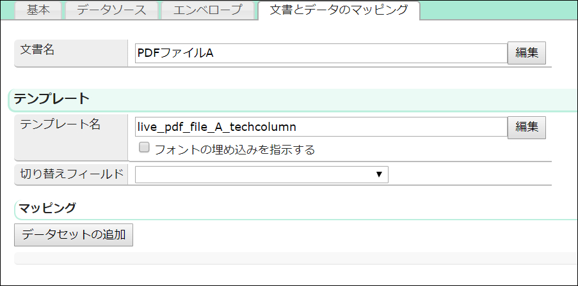Open the データソース tab
Image resolution: width=578 pixels, height=286 pixels.
[111, 10]
